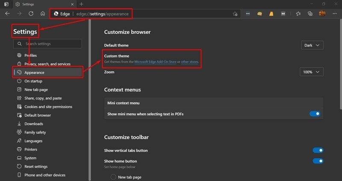
Task: Click the Context menus heading
Action: click(122, 90)
